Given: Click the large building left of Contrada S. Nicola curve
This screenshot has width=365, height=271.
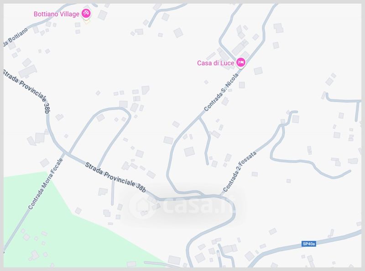Looking at the screenshot, I should [x=189, y=151].
